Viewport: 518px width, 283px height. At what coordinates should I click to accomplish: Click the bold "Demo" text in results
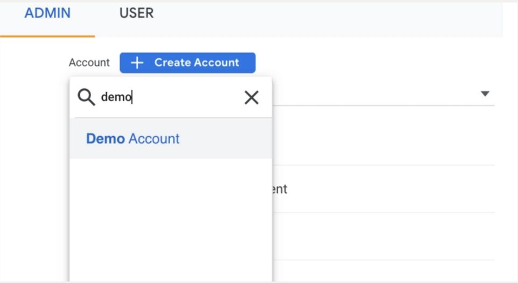105,139
